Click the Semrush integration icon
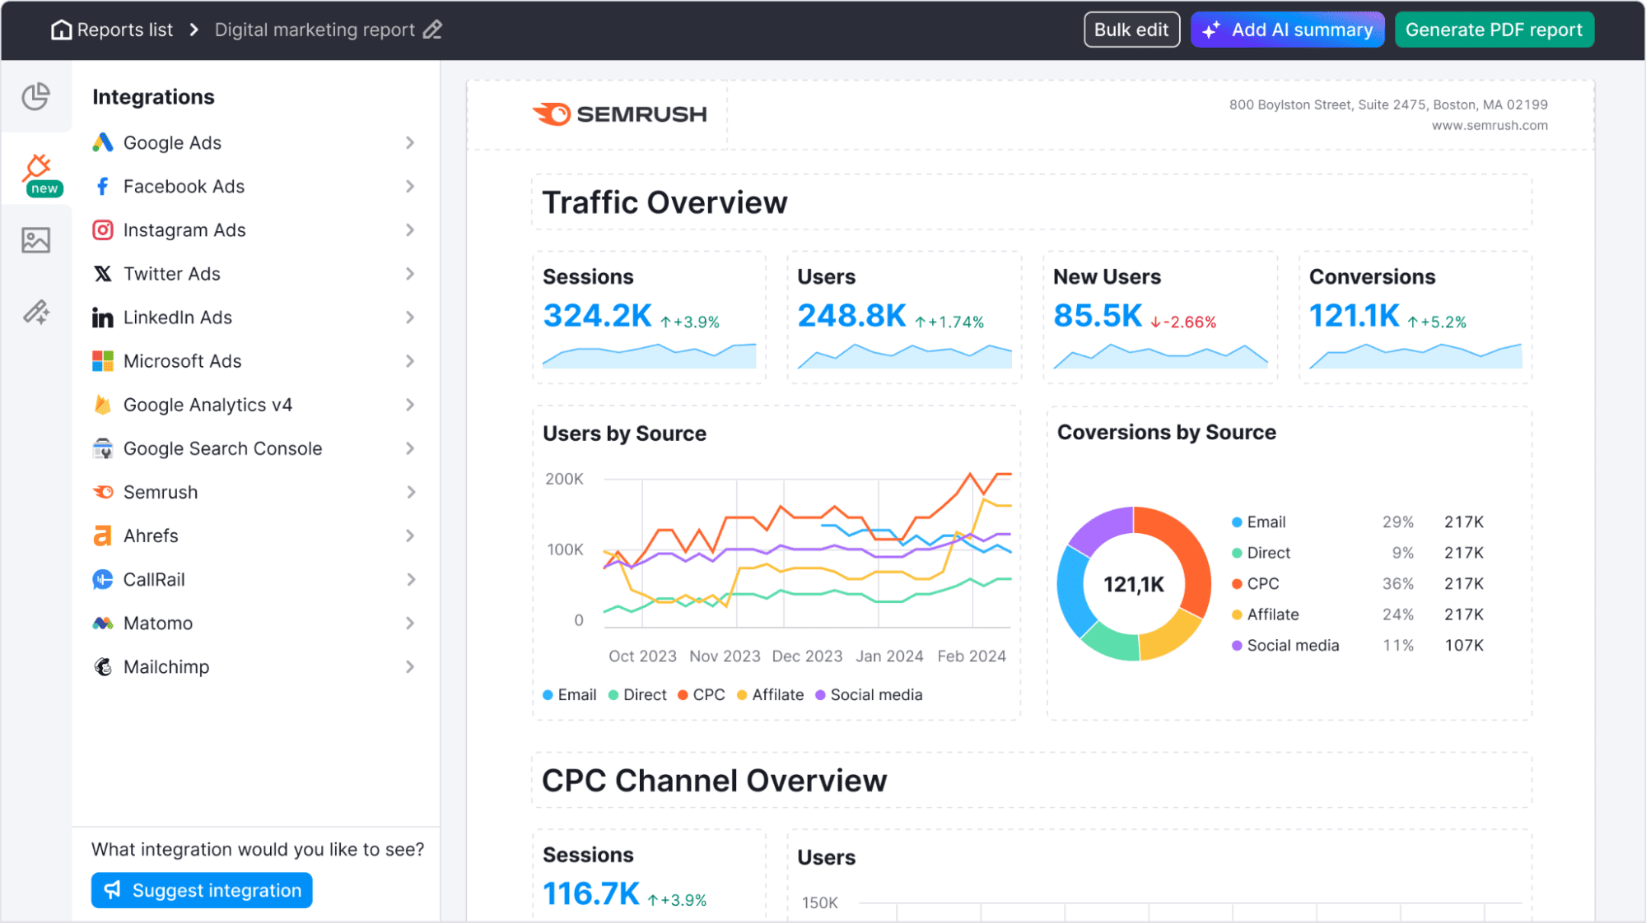This screenshot has width=1646, height=923. pyautogui.click(x=102, y=491)
